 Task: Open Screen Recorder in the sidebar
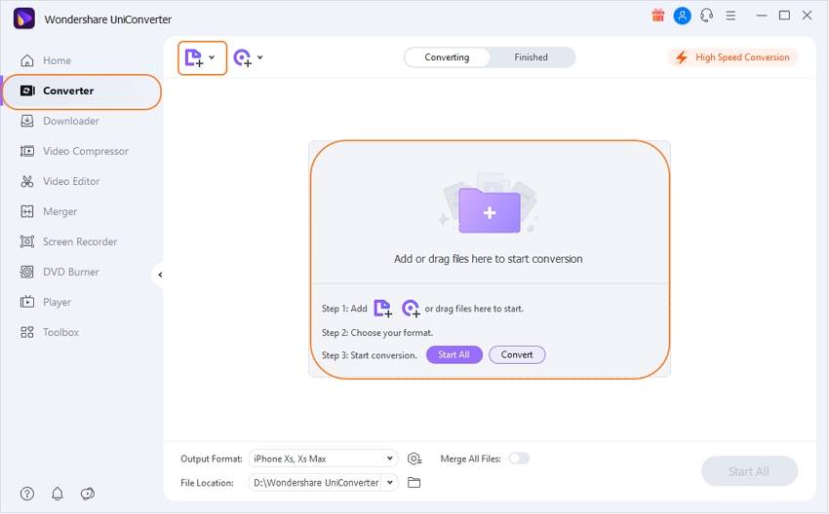82,241
